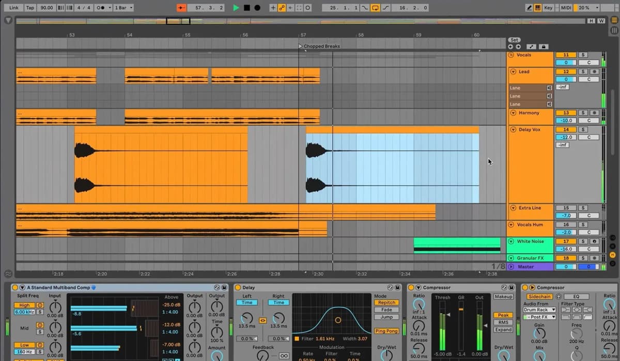Toggle the computer MIDI keyboard icon
The height and width of the screenshot is (361, 620).
pyautogui.click(x=537, y=8)
